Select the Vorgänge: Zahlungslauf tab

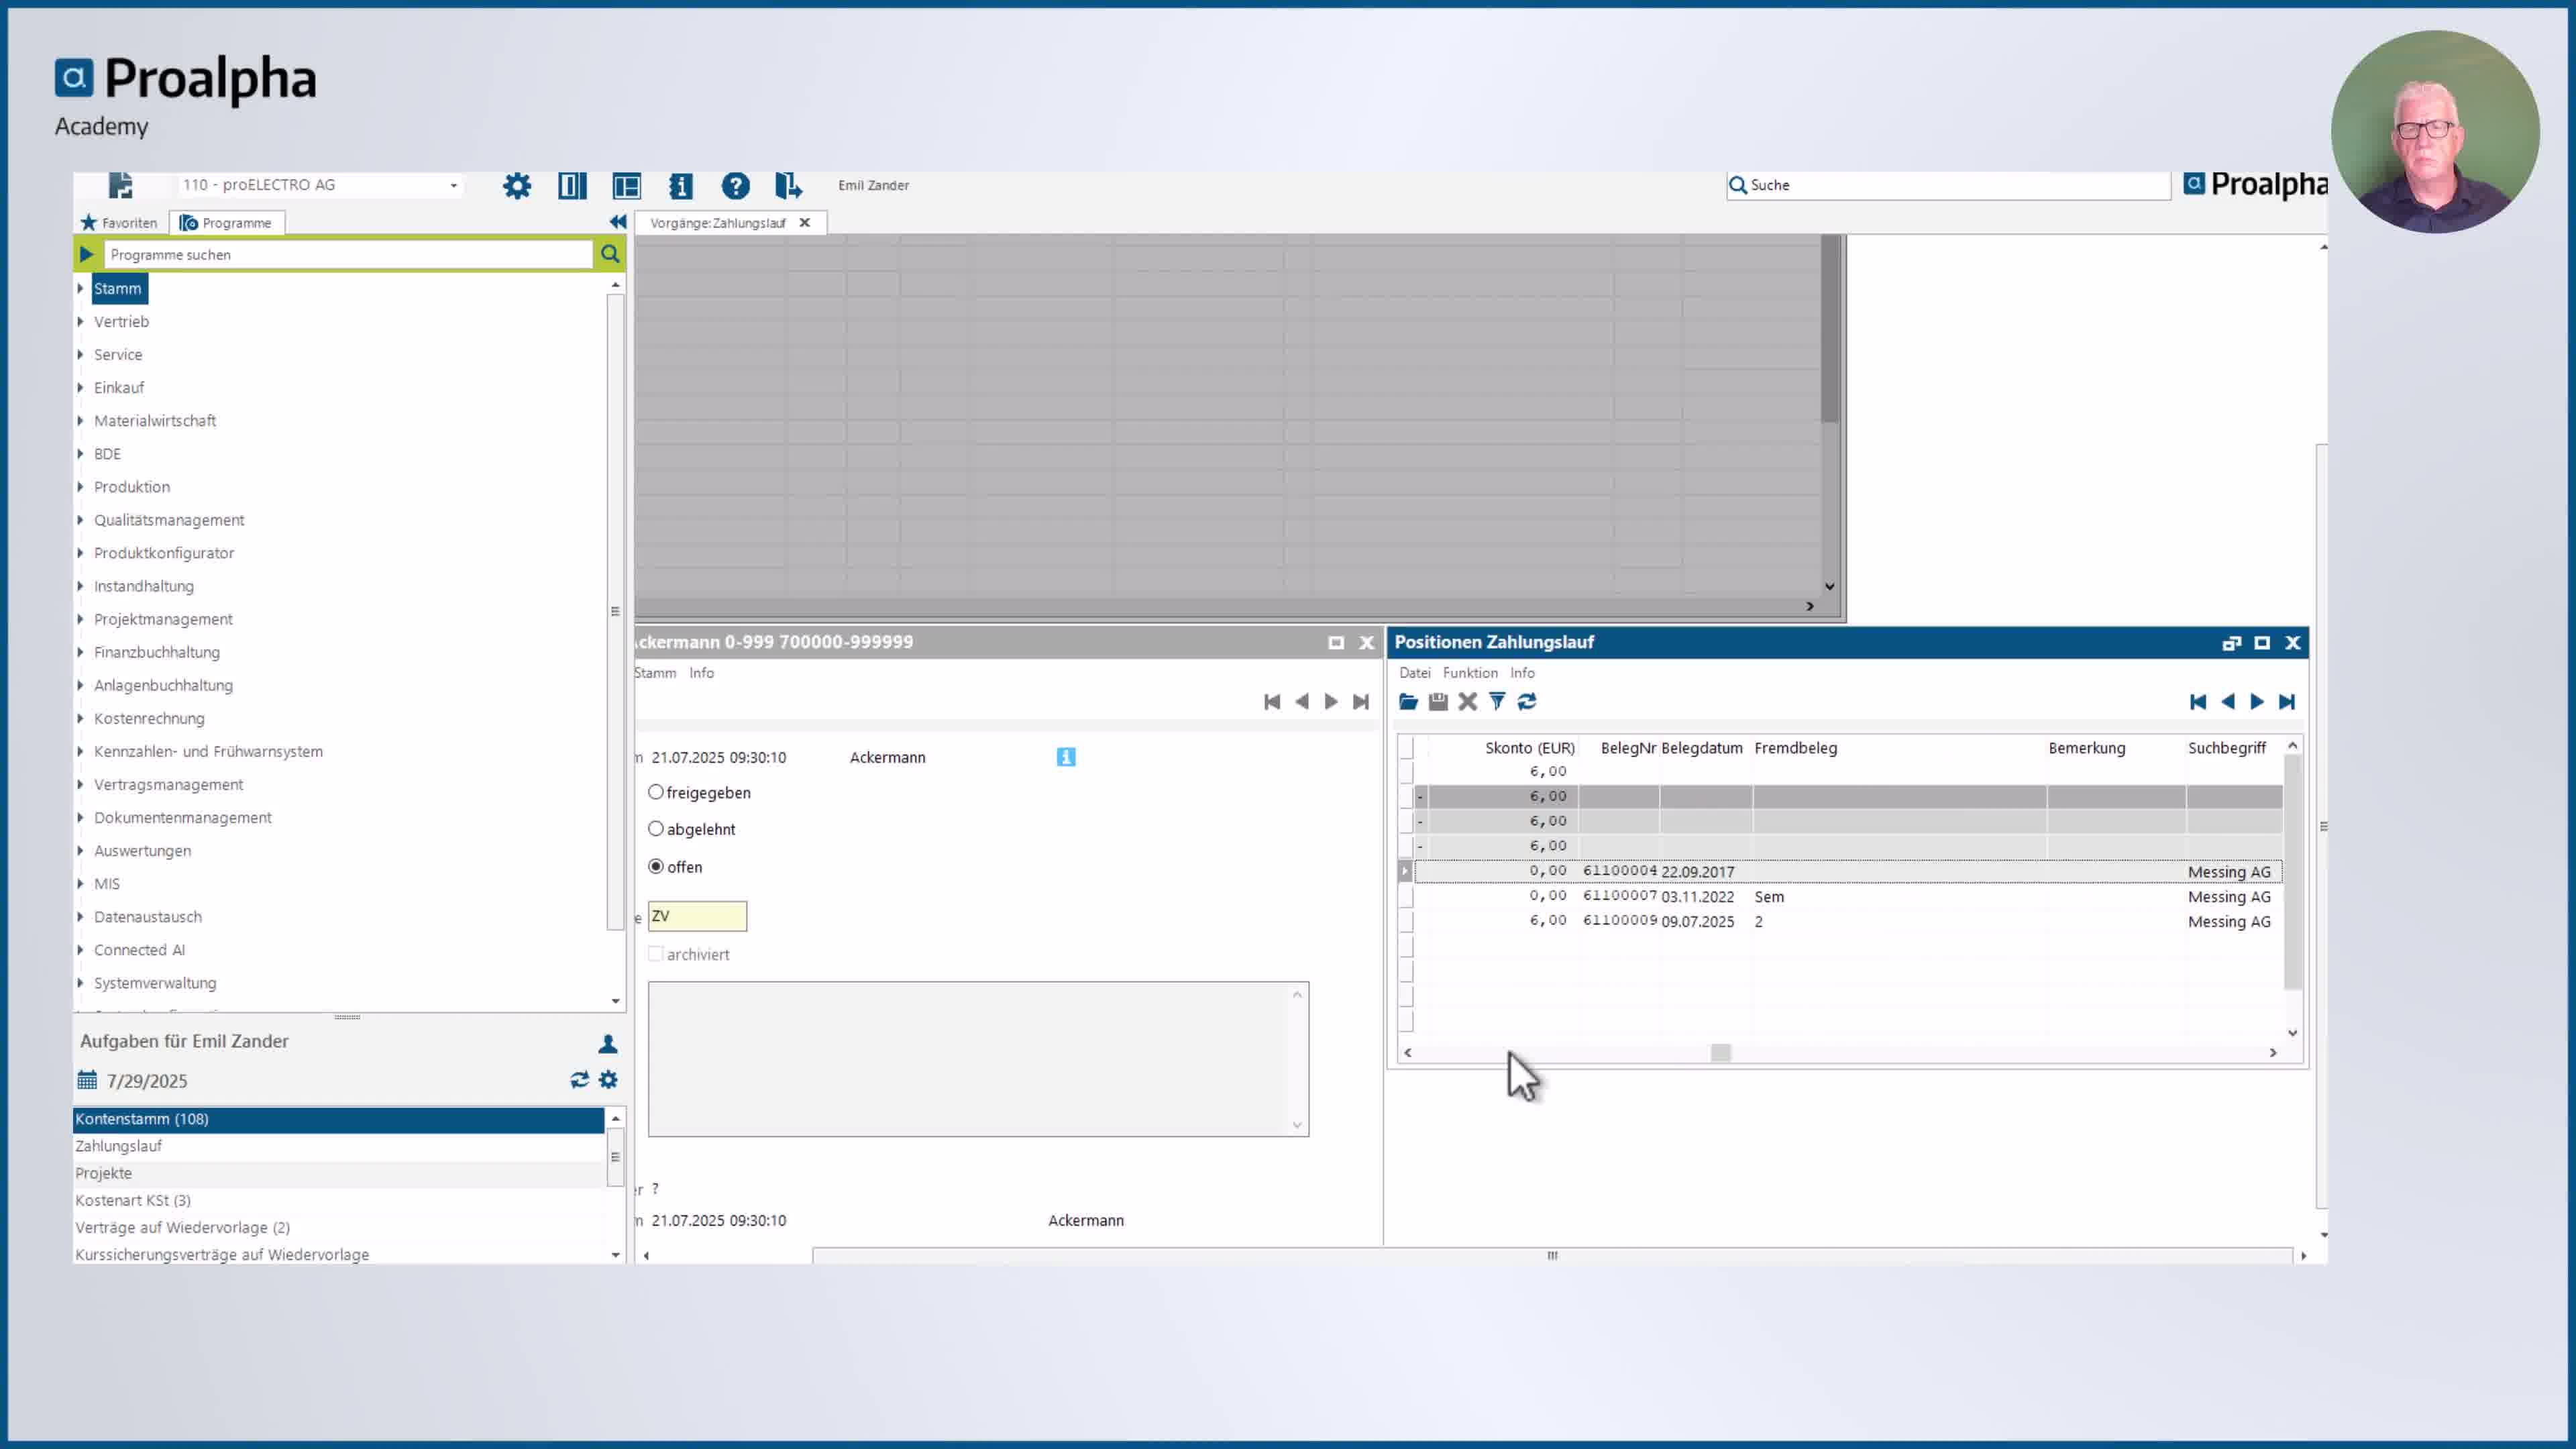click(x=717, y=223)
